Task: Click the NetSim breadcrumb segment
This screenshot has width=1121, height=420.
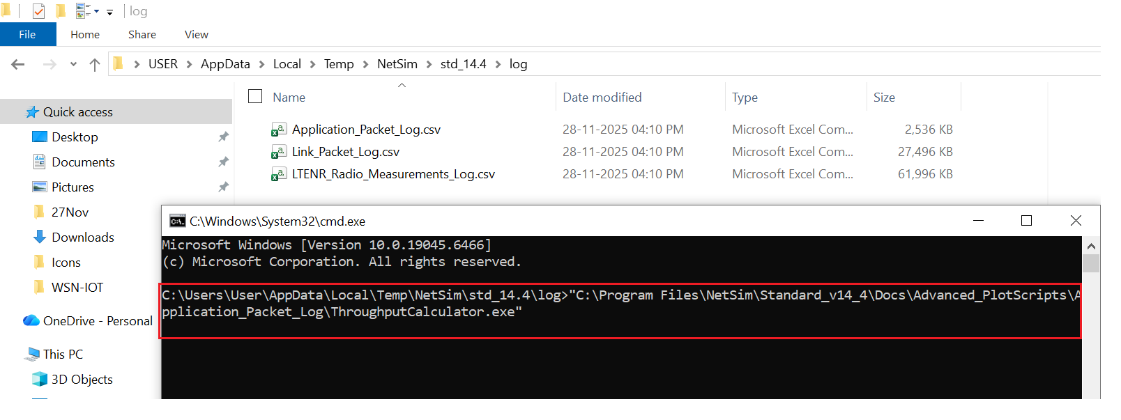Action: [x=397, y=64]
